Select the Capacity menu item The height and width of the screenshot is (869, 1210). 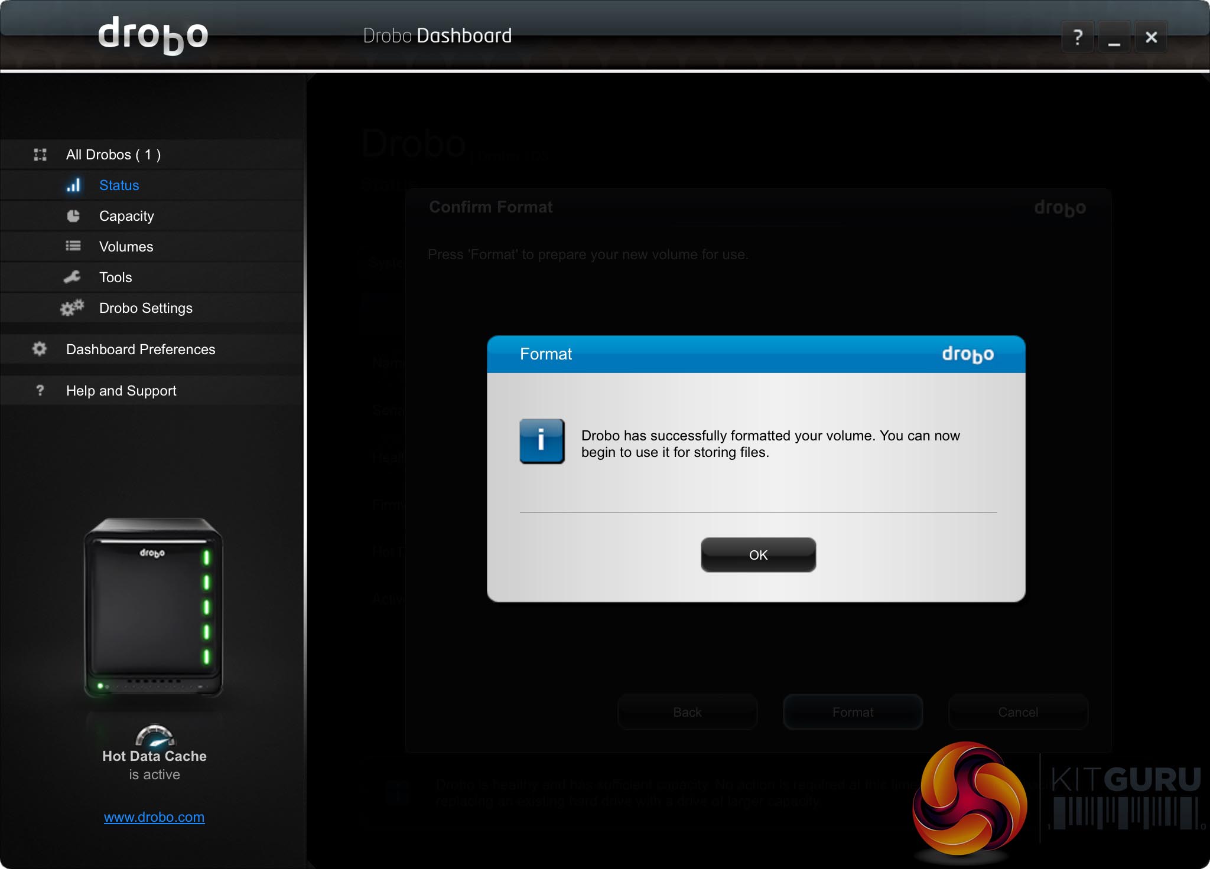[126, 216]
